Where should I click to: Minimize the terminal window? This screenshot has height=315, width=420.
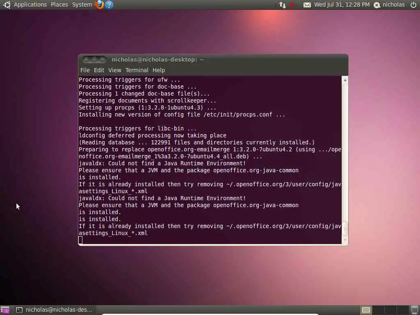[94, 59]
